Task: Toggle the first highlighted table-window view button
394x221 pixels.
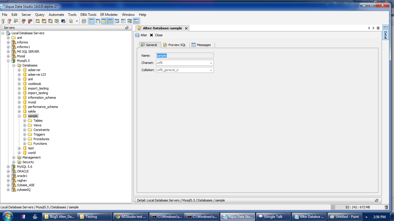Action: 92,21
